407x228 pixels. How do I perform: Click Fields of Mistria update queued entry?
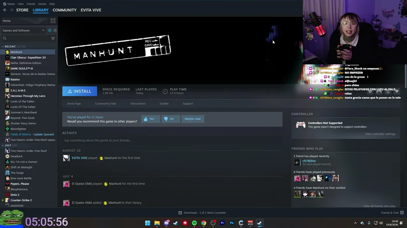pos(32,134)
